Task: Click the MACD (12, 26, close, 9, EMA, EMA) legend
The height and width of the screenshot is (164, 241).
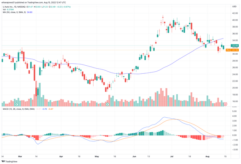Action: pyautogui.click(x=19, y=109)
